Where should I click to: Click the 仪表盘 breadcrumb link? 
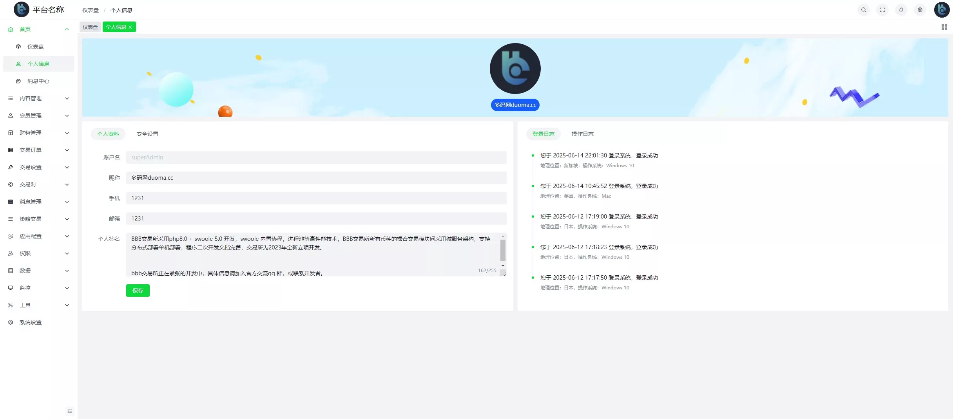click(x=90, y=10)
